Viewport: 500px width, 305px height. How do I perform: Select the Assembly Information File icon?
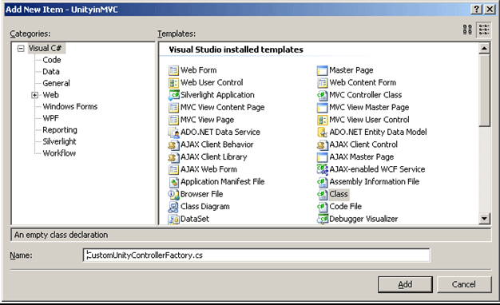point(322,182)
